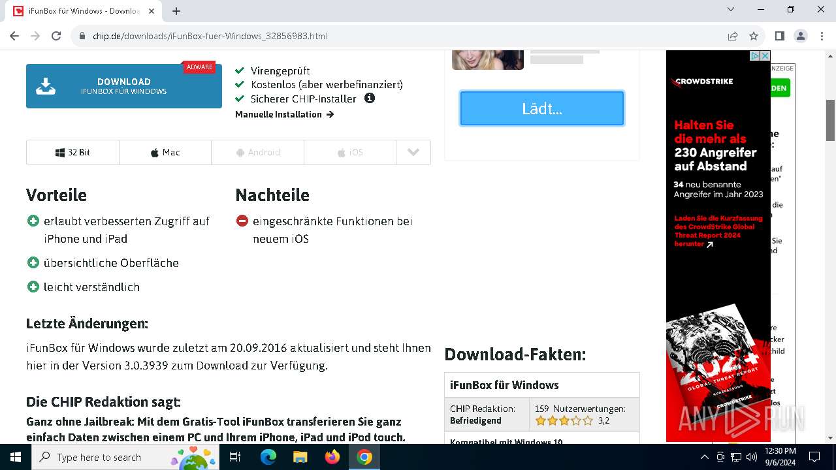
Task: Click the red minus Nachteile icon
Action: point(242,221)
